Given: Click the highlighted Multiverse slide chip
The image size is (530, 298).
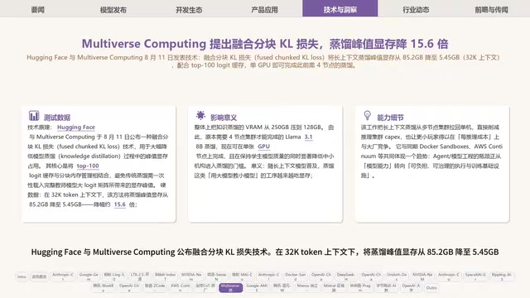Looking at the screenshot, I should pyautogui.click(x=231, y=288).
